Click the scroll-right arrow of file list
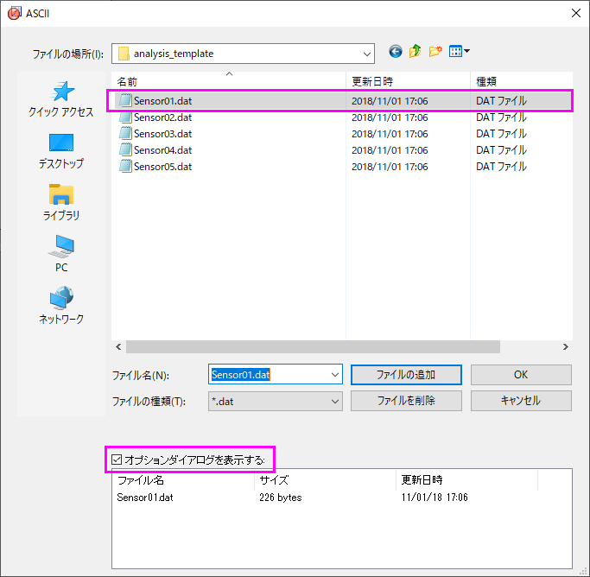The width and height of the screenshot is (590, 577). [565, 346]
